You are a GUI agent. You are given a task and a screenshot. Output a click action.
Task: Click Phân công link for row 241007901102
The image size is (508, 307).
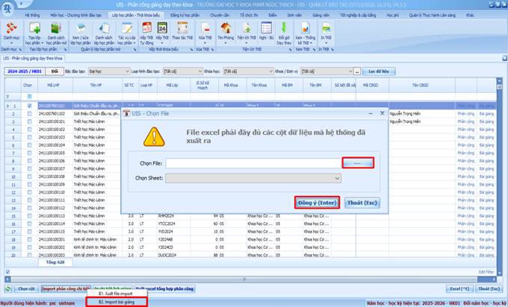(465, 114)
